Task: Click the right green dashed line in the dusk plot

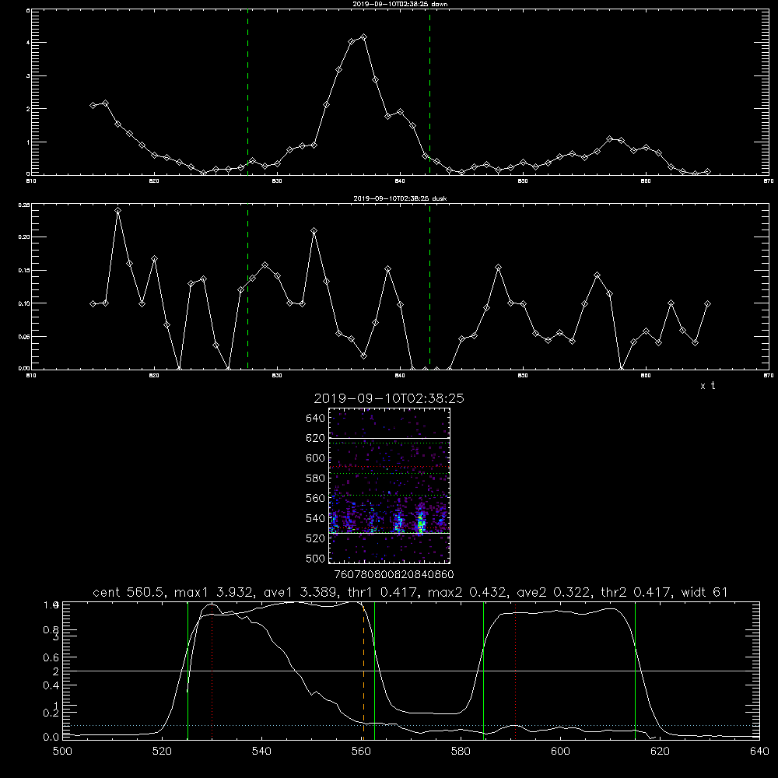Action: pyautogui.click(x=429, y=286)
